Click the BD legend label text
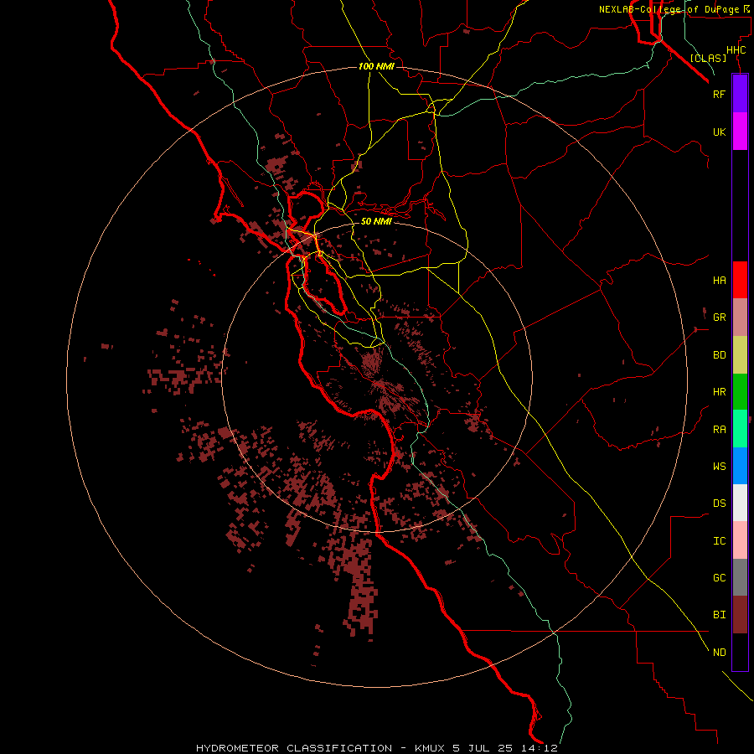Image resolution: width=754 pixels, height=754 pixels. coord(719,355)
